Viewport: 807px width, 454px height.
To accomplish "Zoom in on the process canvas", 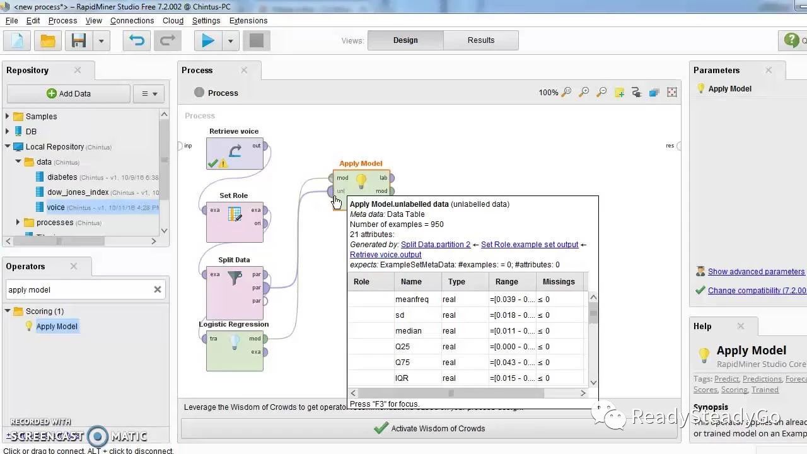I will click(x=584, y=92).
